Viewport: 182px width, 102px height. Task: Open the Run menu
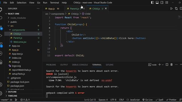pyautogui.click(x=45, y=3)
